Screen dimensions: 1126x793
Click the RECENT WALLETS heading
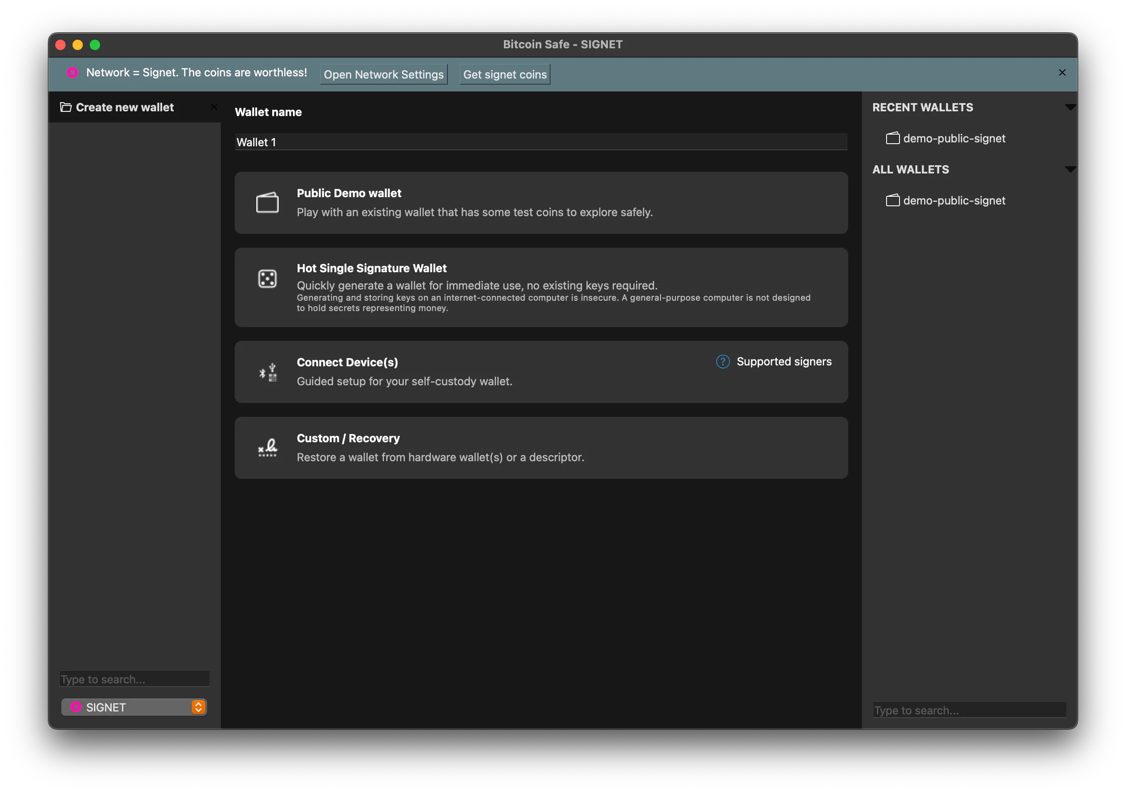point(922,107)
